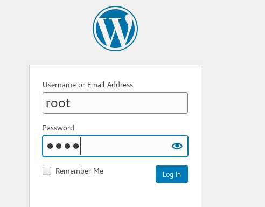Submit the form with Log In button
Screen dimensions: 265x207
[172, 174]
